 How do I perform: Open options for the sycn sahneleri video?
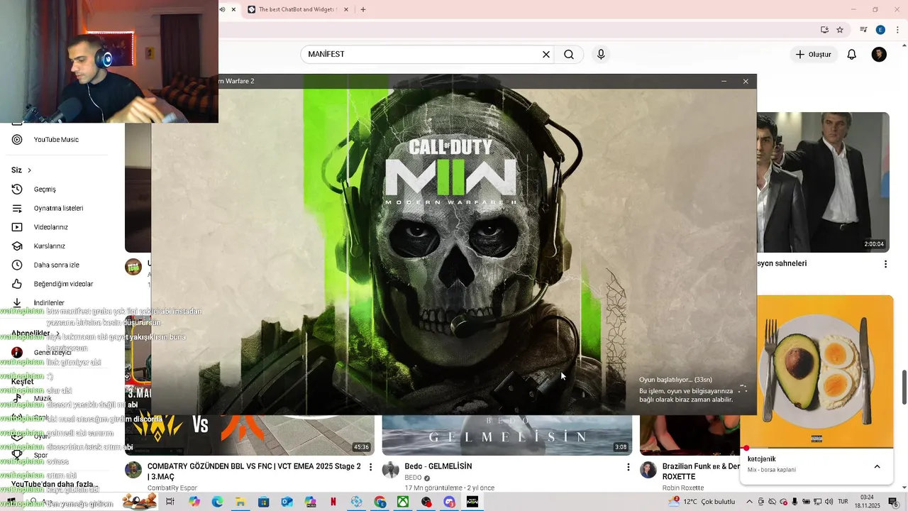point(885,264)
